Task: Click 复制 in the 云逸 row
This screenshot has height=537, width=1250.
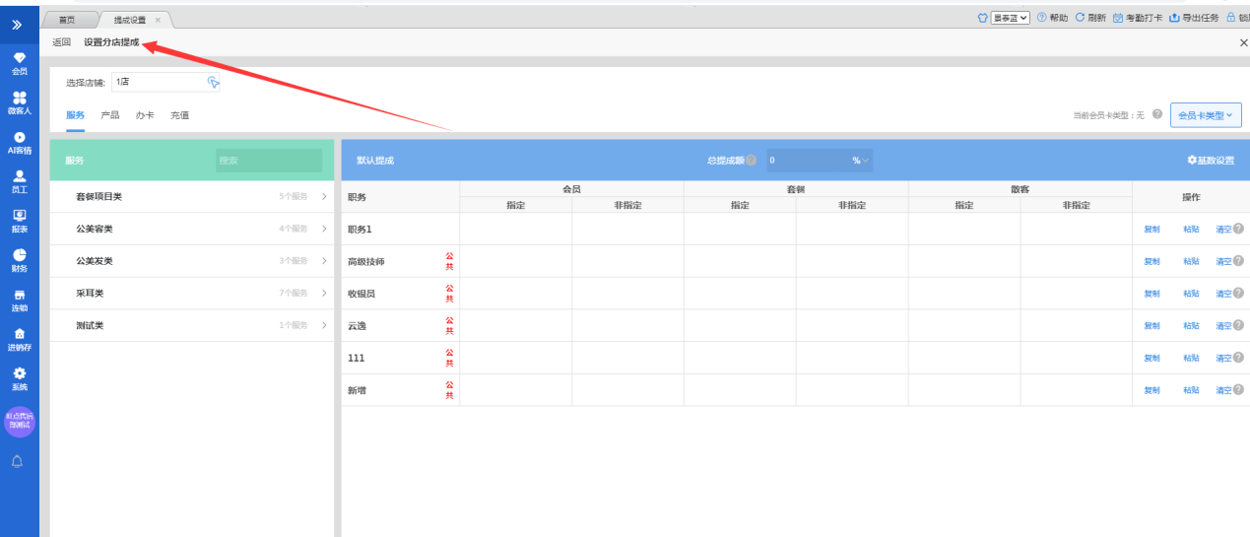Action: (x=1151, y=326)
